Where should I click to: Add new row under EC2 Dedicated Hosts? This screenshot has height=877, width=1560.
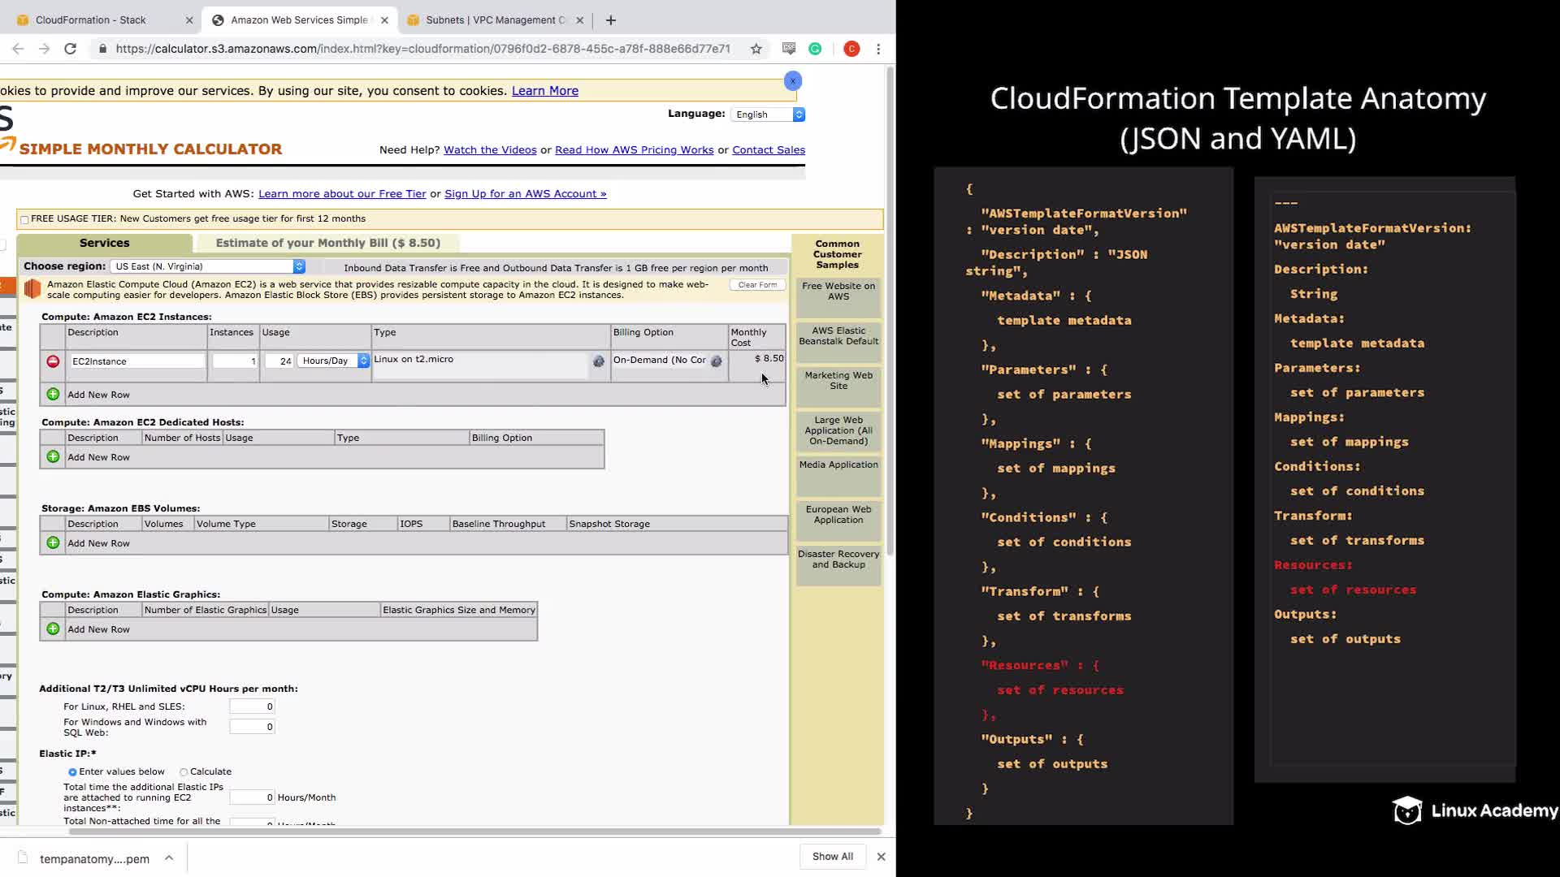click(53, 457)
